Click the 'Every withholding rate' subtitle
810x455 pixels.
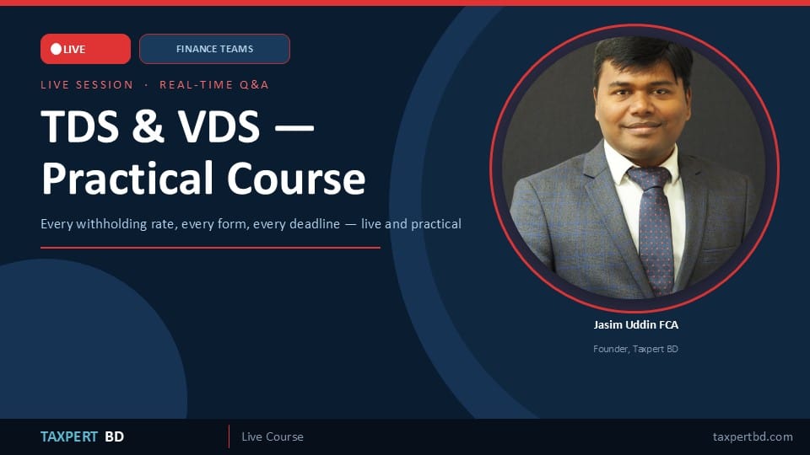pyautogui.click(x=251, y=224)
